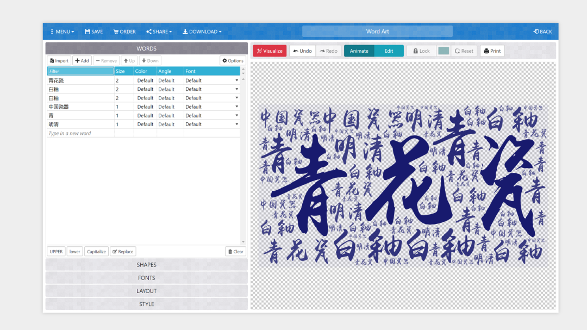Pick the background color swatch

(444, 51)
